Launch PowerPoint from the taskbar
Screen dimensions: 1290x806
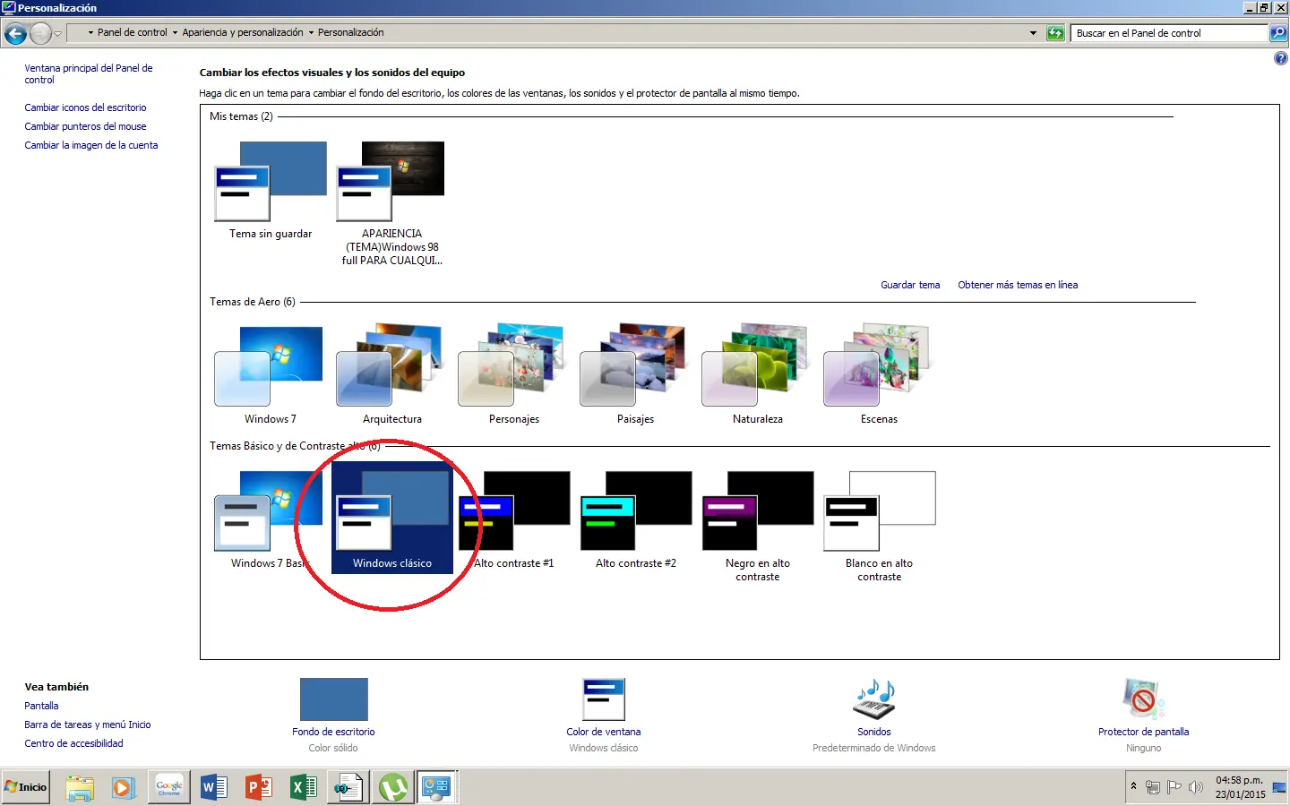point(258,787)
